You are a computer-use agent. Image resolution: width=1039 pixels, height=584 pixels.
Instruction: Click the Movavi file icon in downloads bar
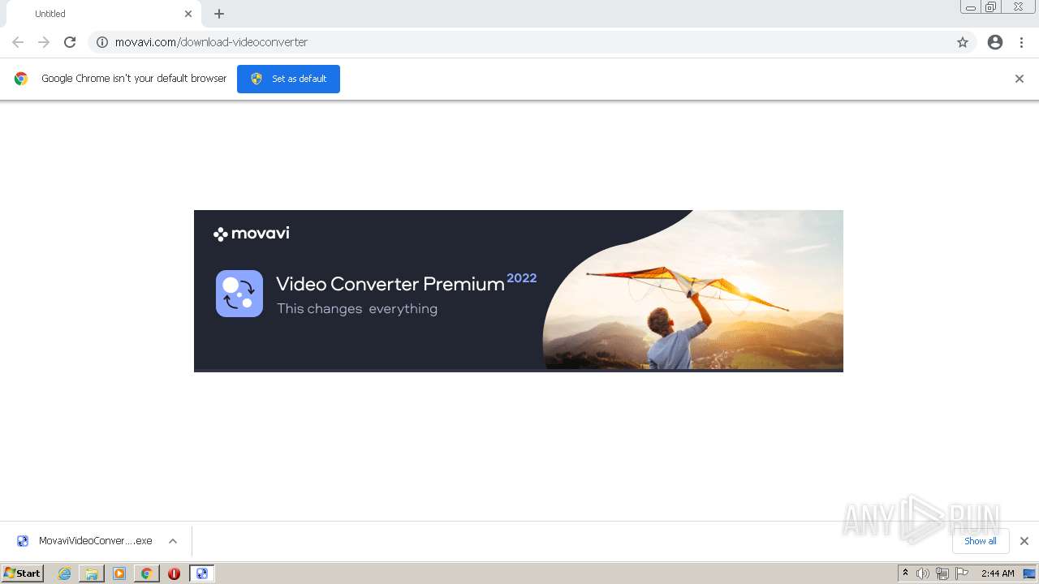[23, 541]
